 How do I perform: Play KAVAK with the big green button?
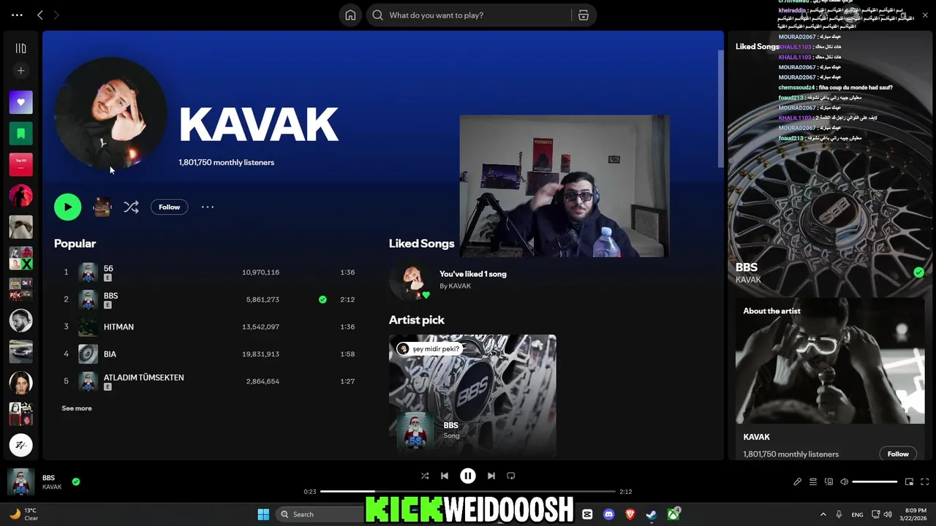tap(67, 207)
